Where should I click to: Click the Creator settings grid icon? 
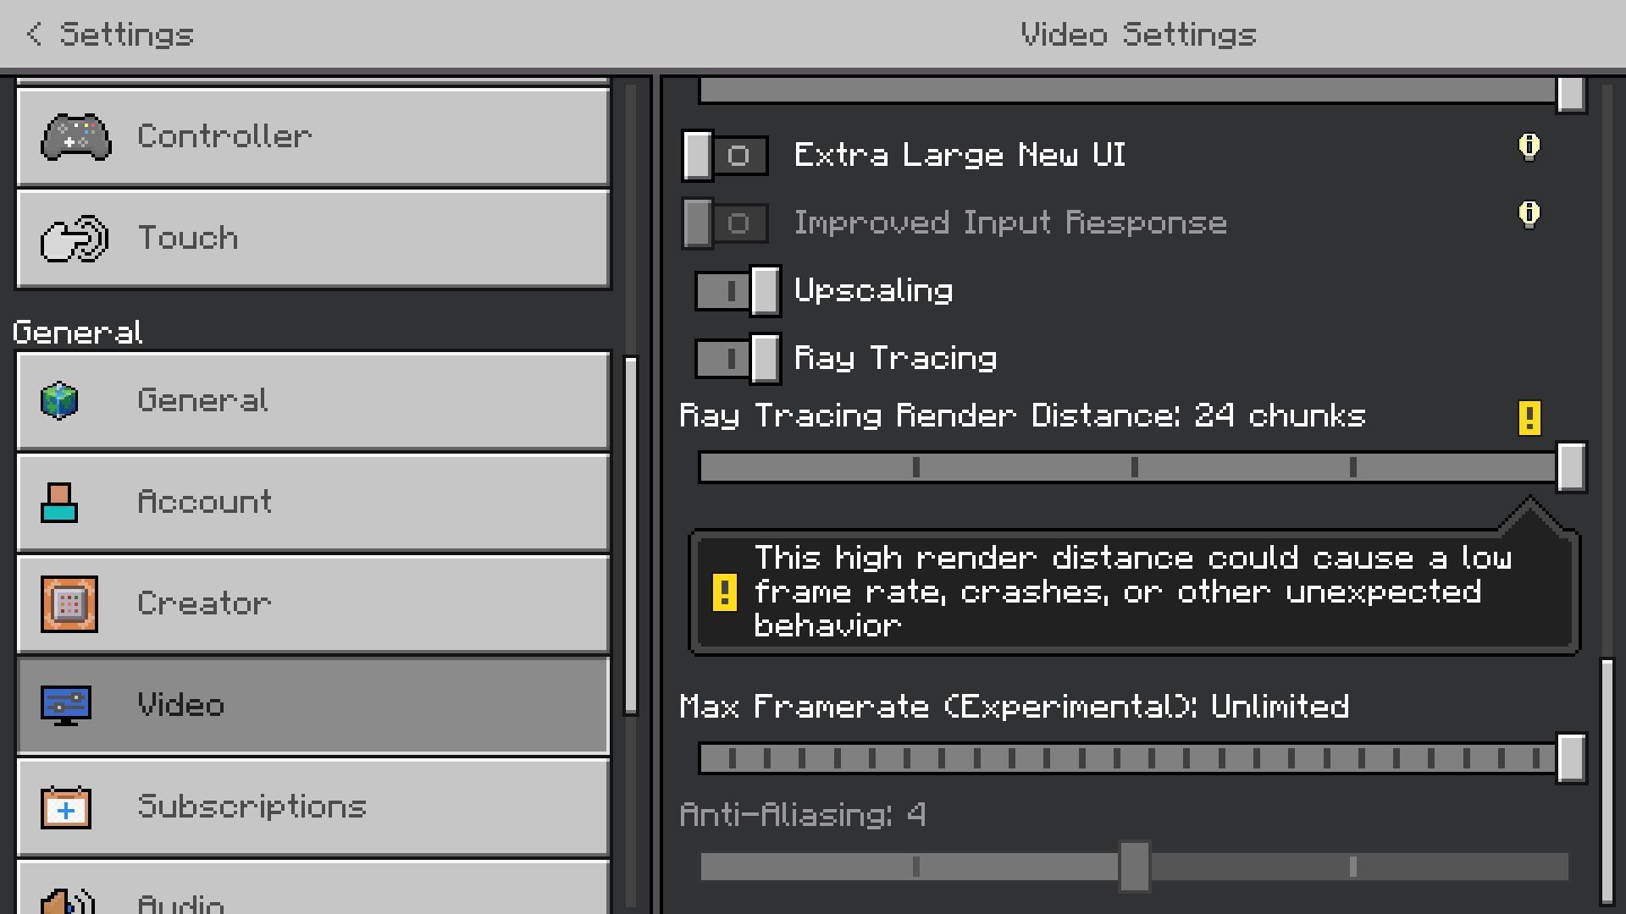pyautogui.click(x=62, y=603)
